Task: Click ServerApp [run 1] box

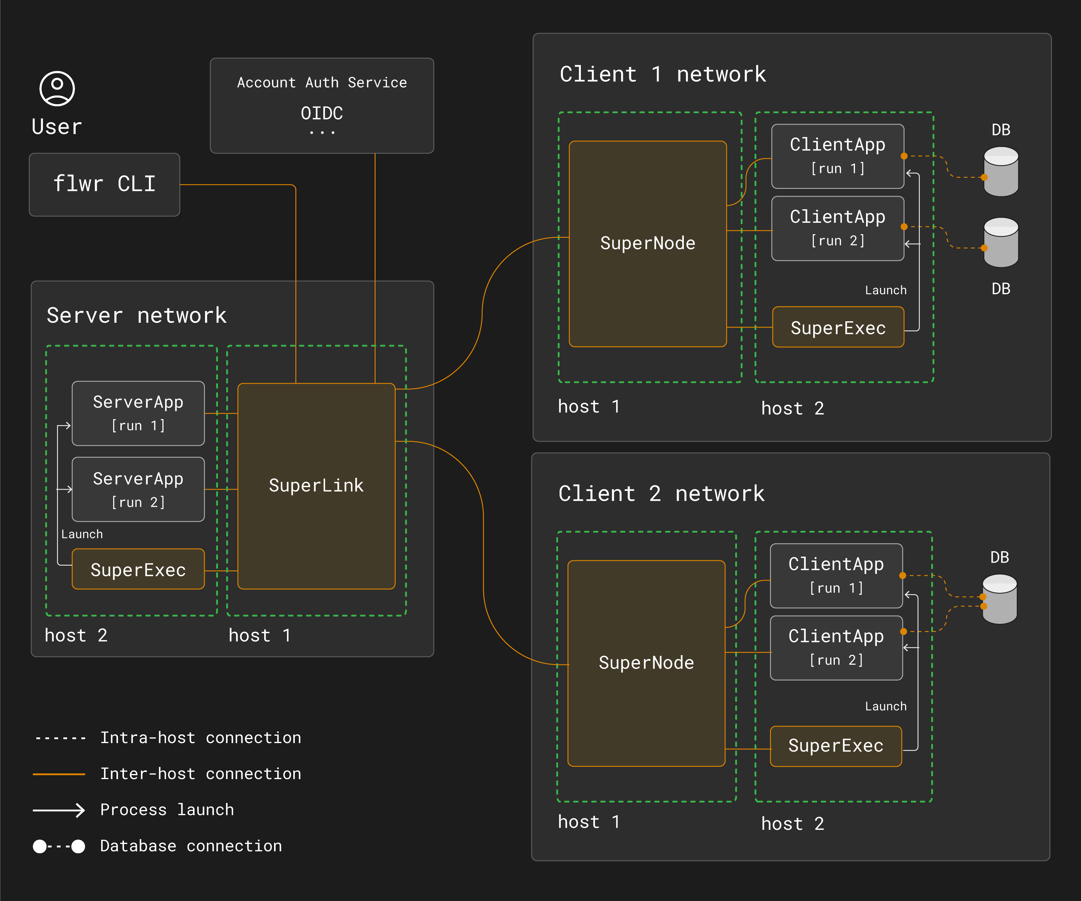Action: tap(138, 413)
